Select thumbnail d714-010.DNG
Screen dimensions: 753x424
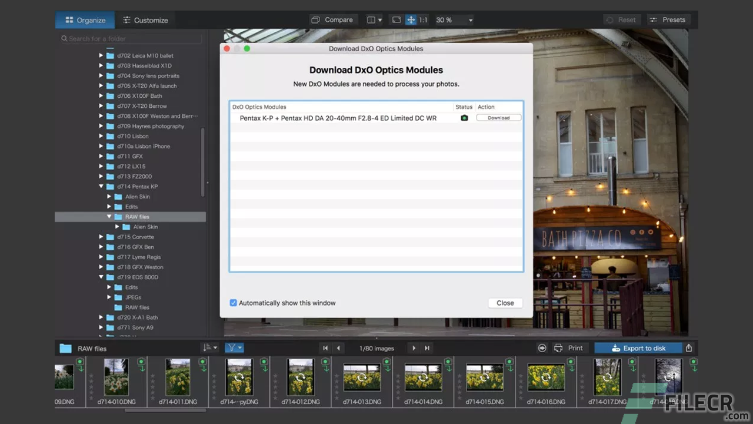pos(116,377)
